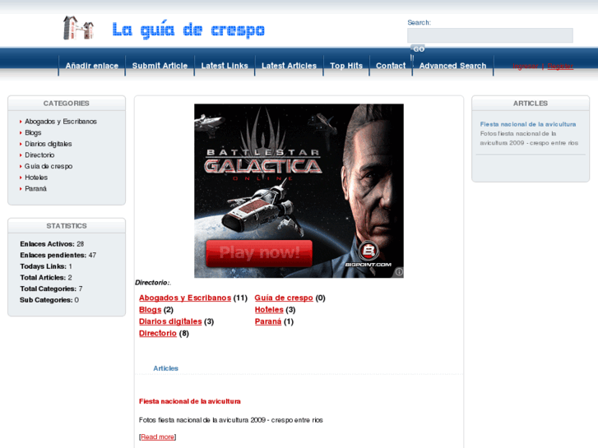Image resolution: width=598 pixels, height=448 pixels.
Task: Focus the Search input field
Action: click(490, 35)
